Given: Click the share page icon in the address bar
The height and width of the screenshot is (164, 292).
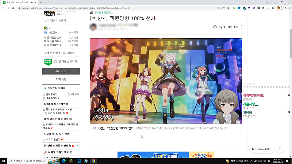Looking at the screenshot, I should point(223,8).
